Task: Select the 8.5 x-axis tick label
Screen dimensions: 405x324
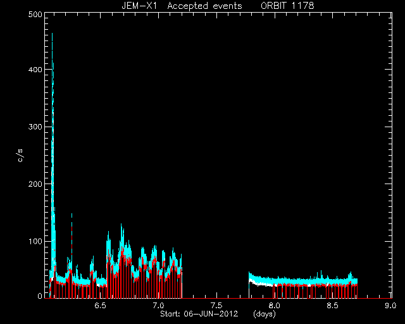Action: pyautogui.click(x=332, y=306)
